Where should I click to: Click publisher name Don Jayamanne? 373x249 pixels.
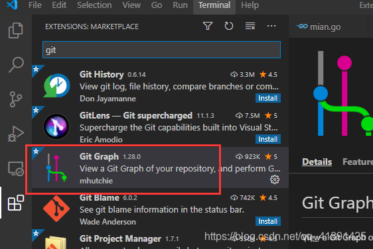coord(108,99)
